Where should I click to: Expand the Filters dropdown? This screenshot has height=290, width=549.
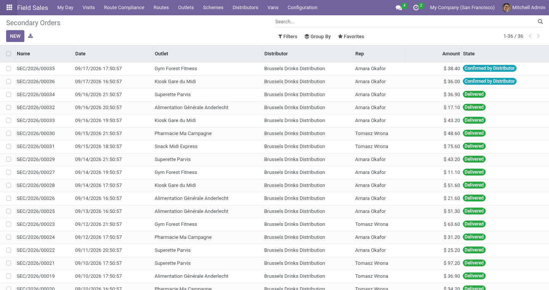(x=288, y=37)
